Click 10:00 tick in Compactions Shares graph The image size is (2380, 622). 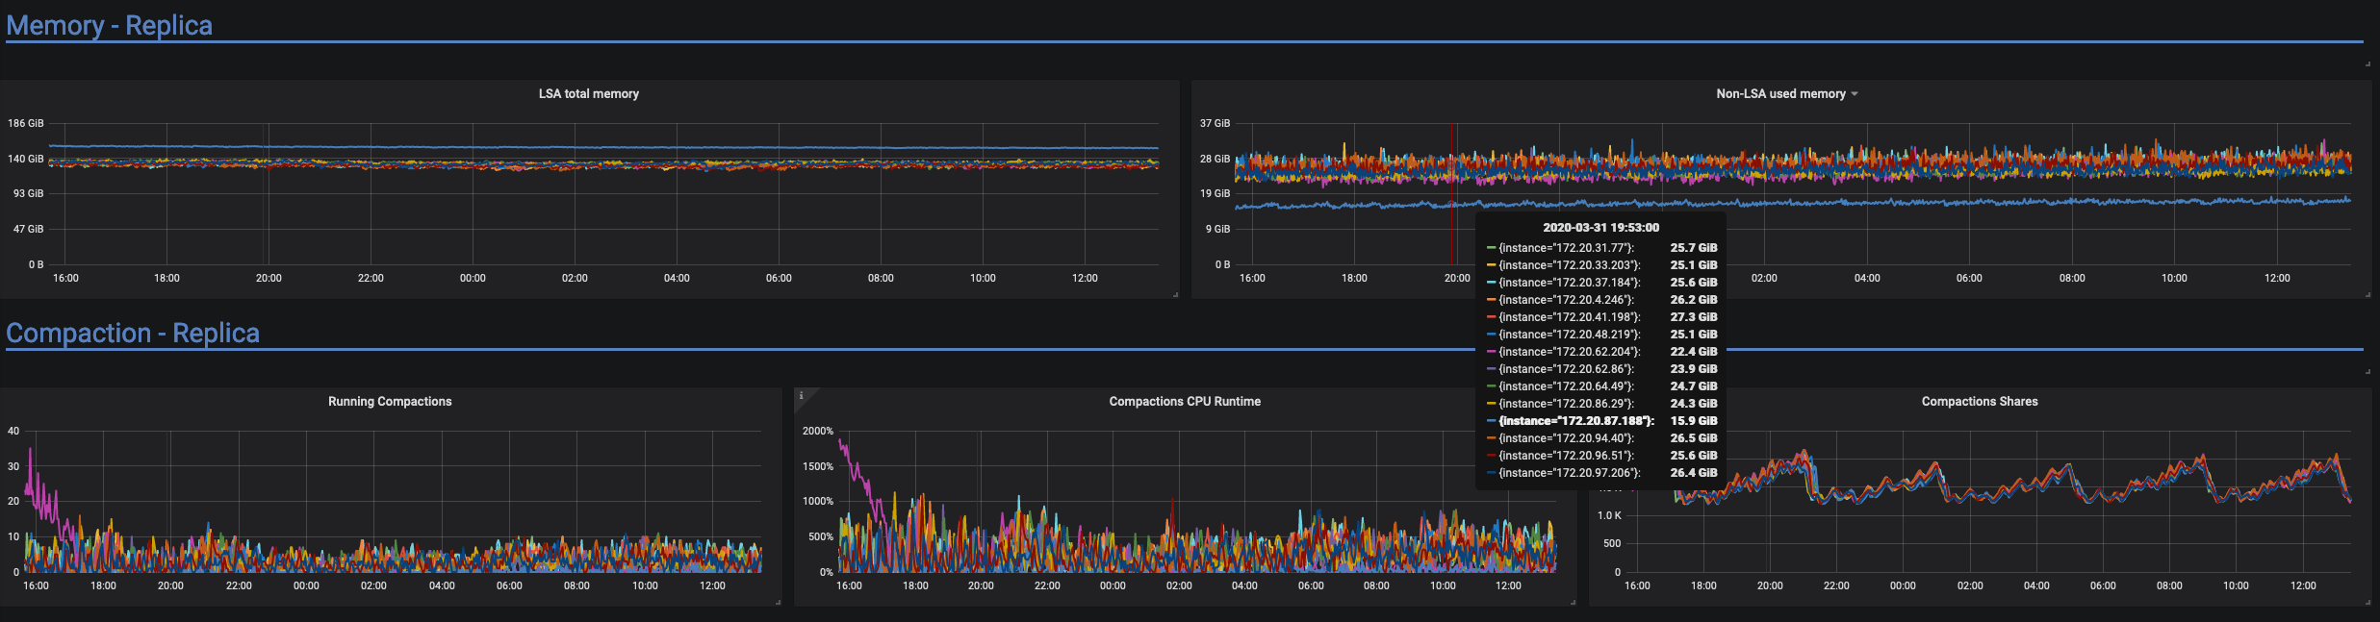[x=2236, y=585]
